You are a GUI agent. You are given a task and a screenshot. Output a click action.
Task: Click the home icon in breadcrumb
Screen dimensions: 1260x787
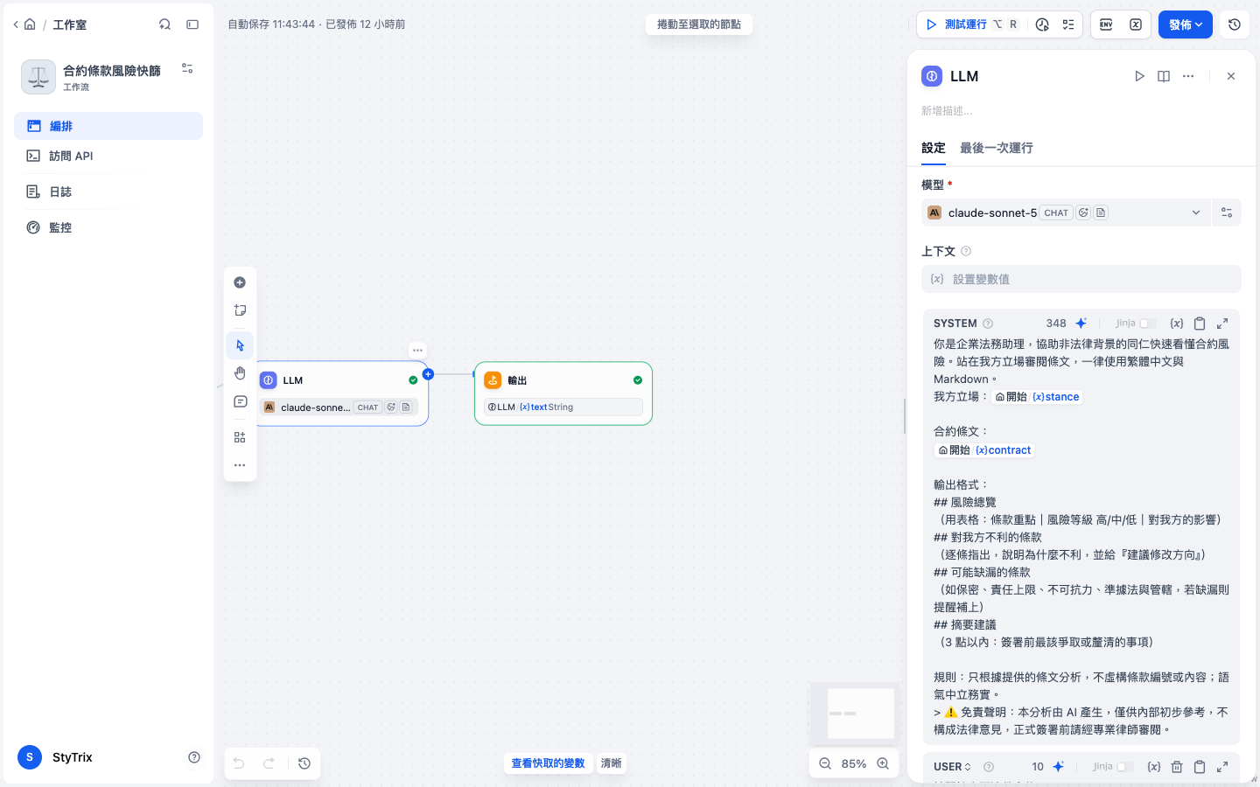pyautogui.click(x=30, y=24)
